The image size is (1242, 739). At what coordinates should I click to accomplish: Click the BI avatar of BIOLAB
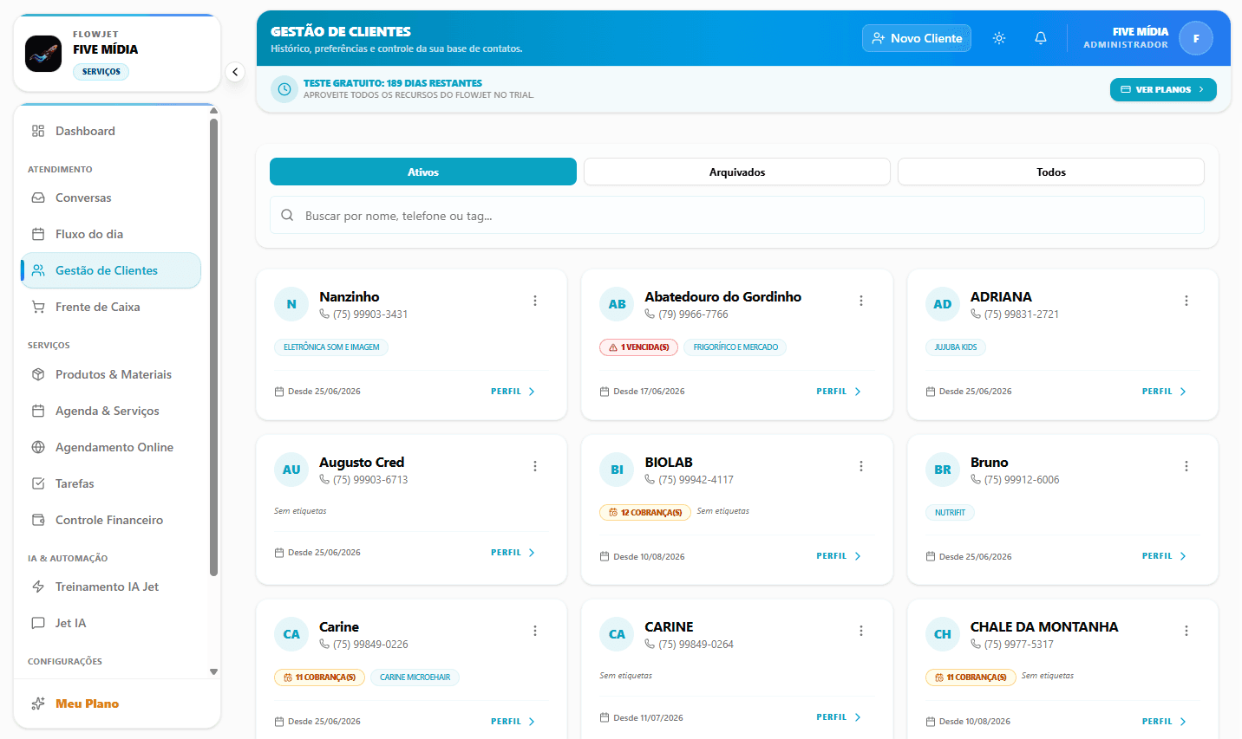click(x=617, y=470)
